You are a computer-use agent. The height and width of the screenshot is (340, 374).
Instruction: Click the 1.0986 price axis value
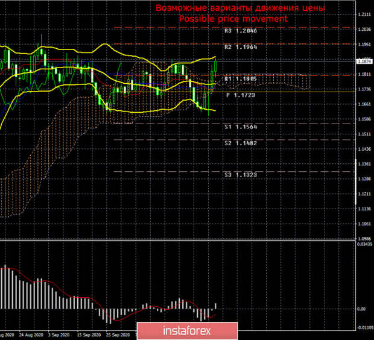pos(365,239)
